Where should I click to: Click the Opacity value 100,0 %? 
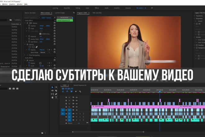pos(42,50)
